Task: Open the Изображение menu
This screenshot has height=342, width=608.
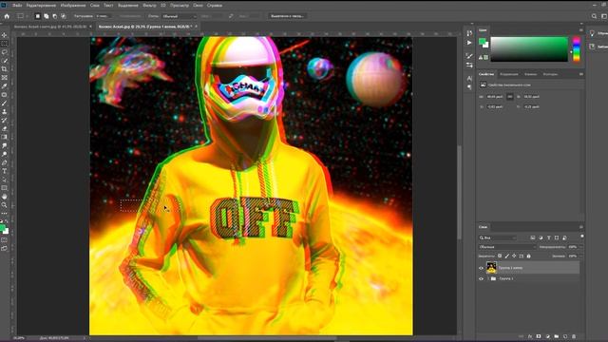Action: 73,6
